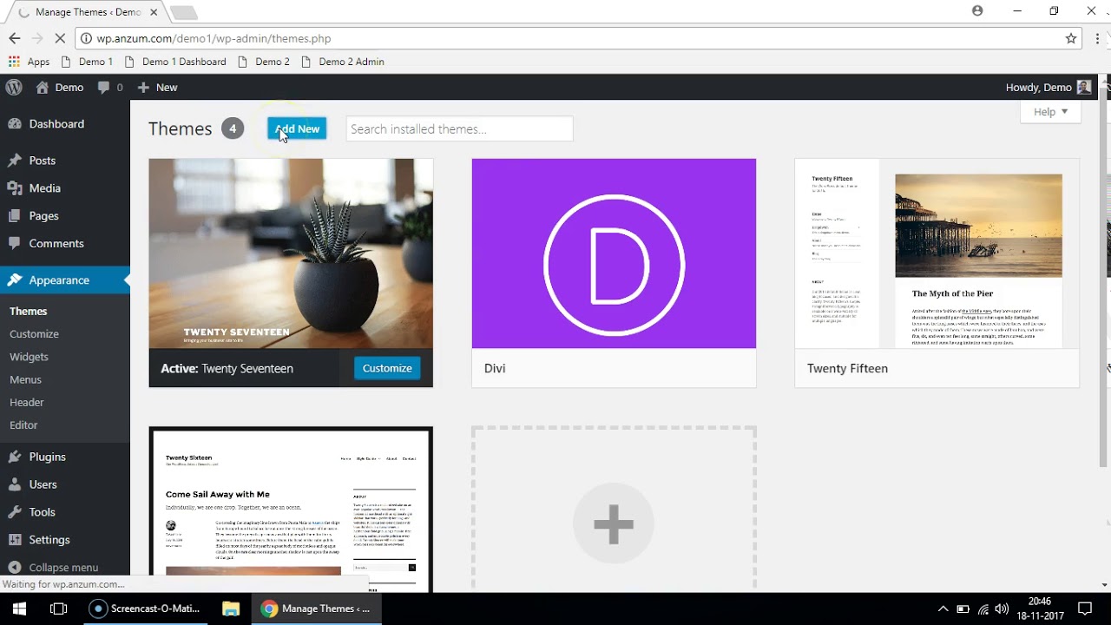1111x625 pixels.
Task: Open Demo 1 Dashboard bookmark
Action: 175,62
